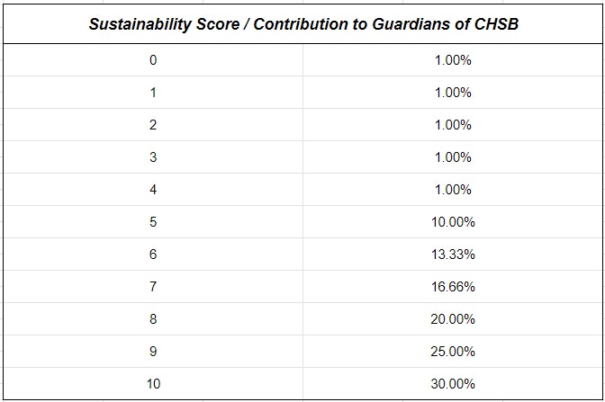
Task: Click the 1.00% cell for score 4
Action: point(454,190)
